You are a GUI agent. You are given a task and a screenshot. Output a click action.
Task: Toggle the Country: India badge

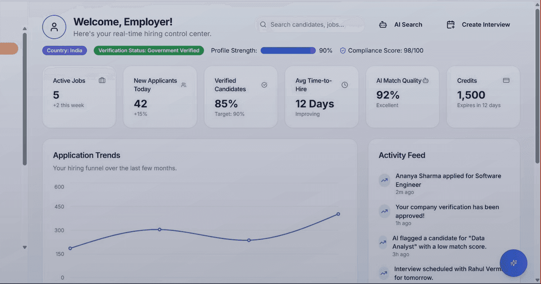(x=64, y=50)
